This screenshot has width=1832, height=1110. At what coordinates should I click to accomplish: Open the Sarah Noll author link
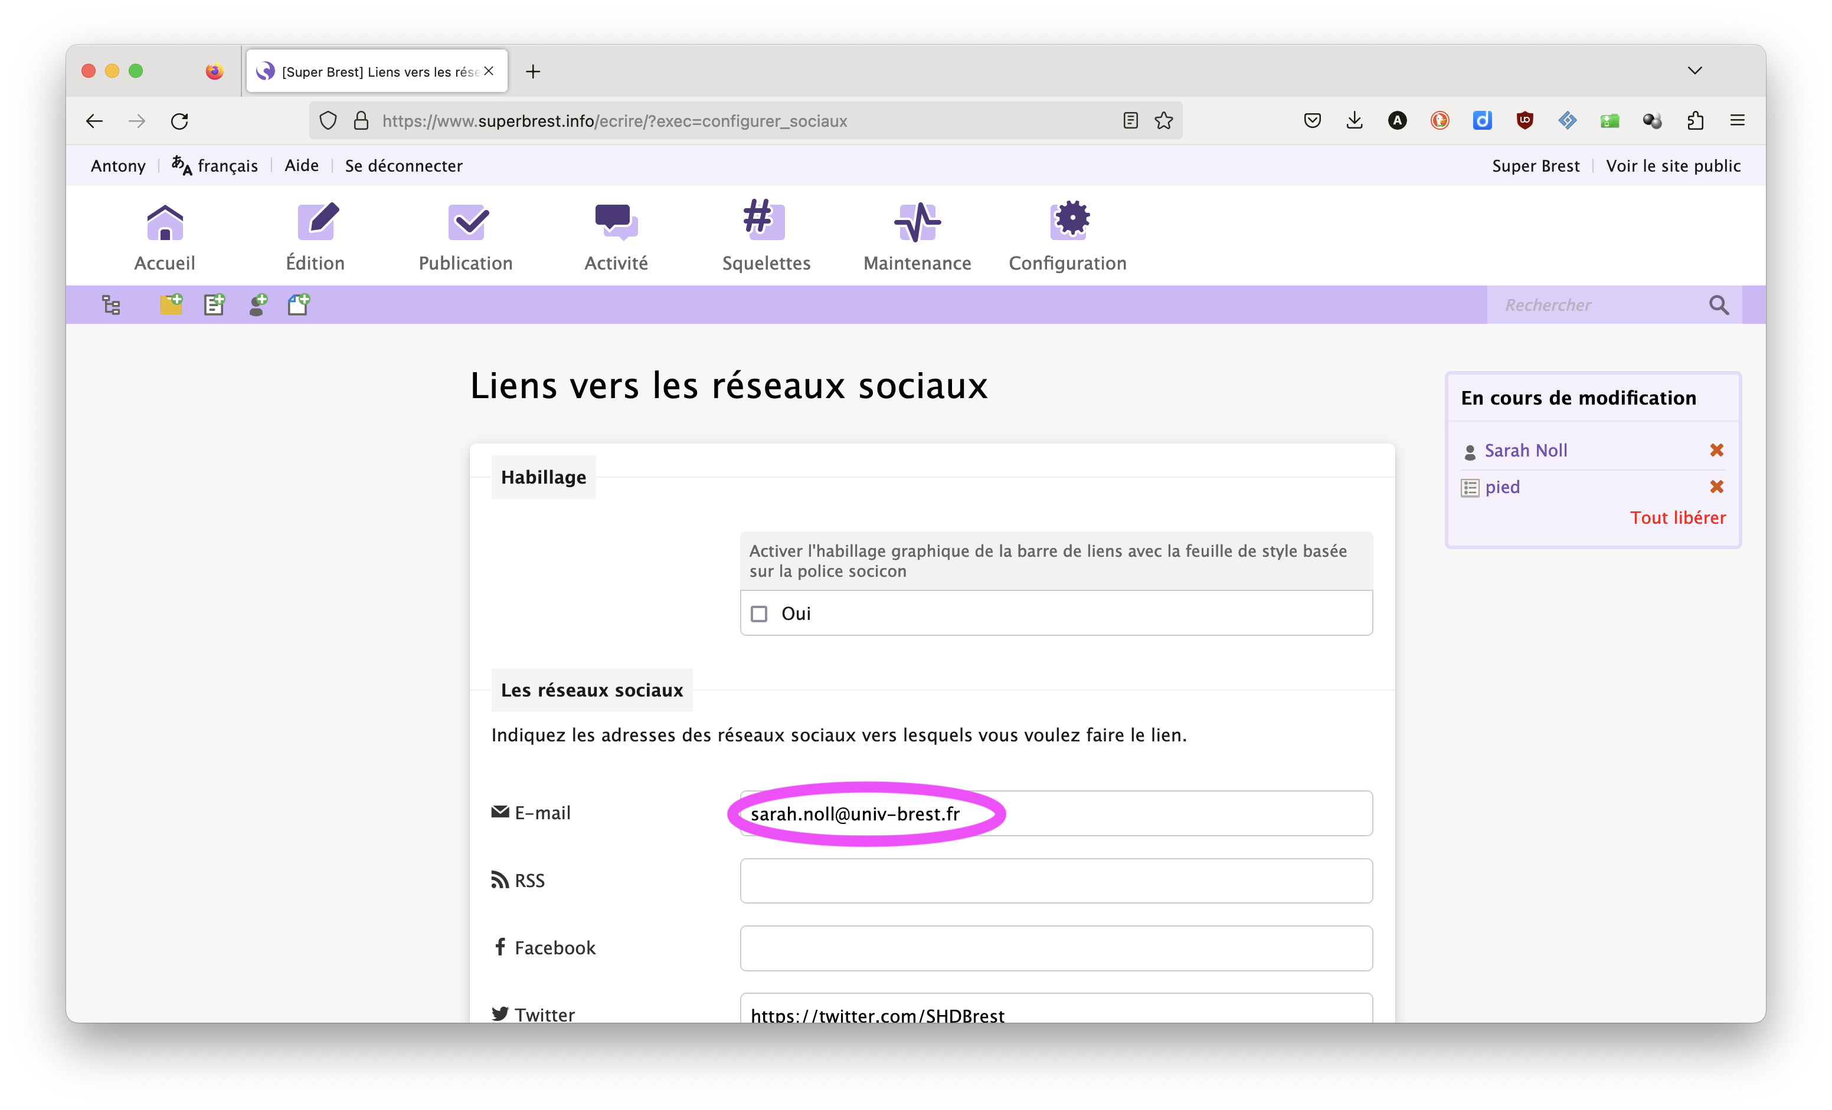click(x=1525, y=450)
